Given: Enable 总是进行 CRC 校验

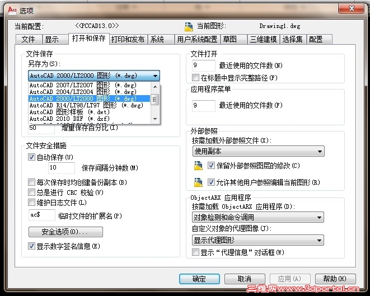Looking at the screenshot, I should click(31, 192).
